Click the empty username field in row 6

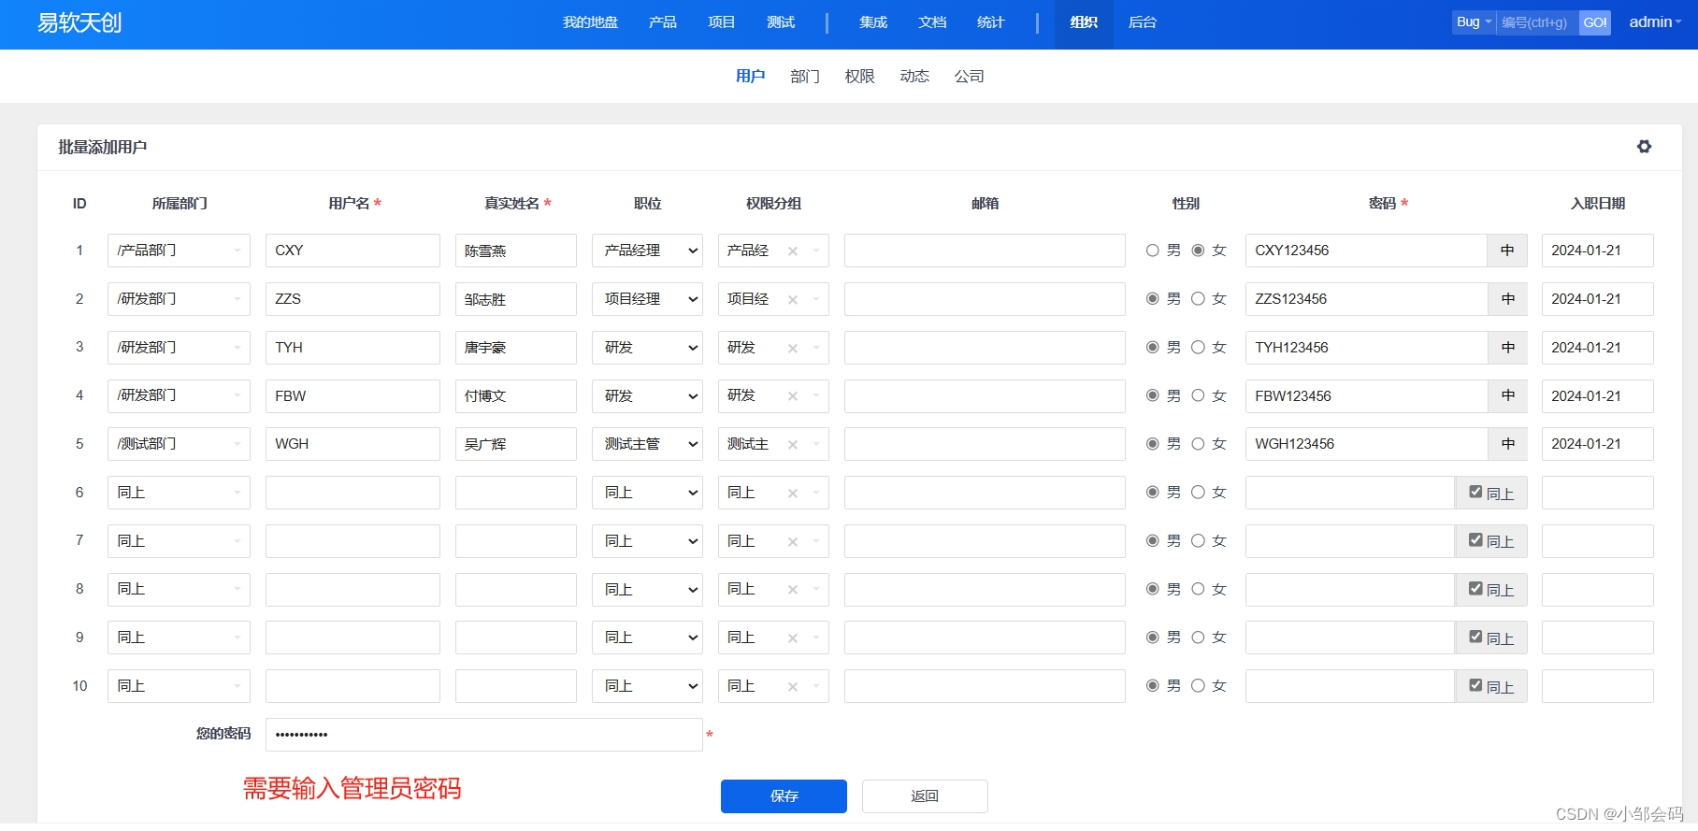click(353, 493)
